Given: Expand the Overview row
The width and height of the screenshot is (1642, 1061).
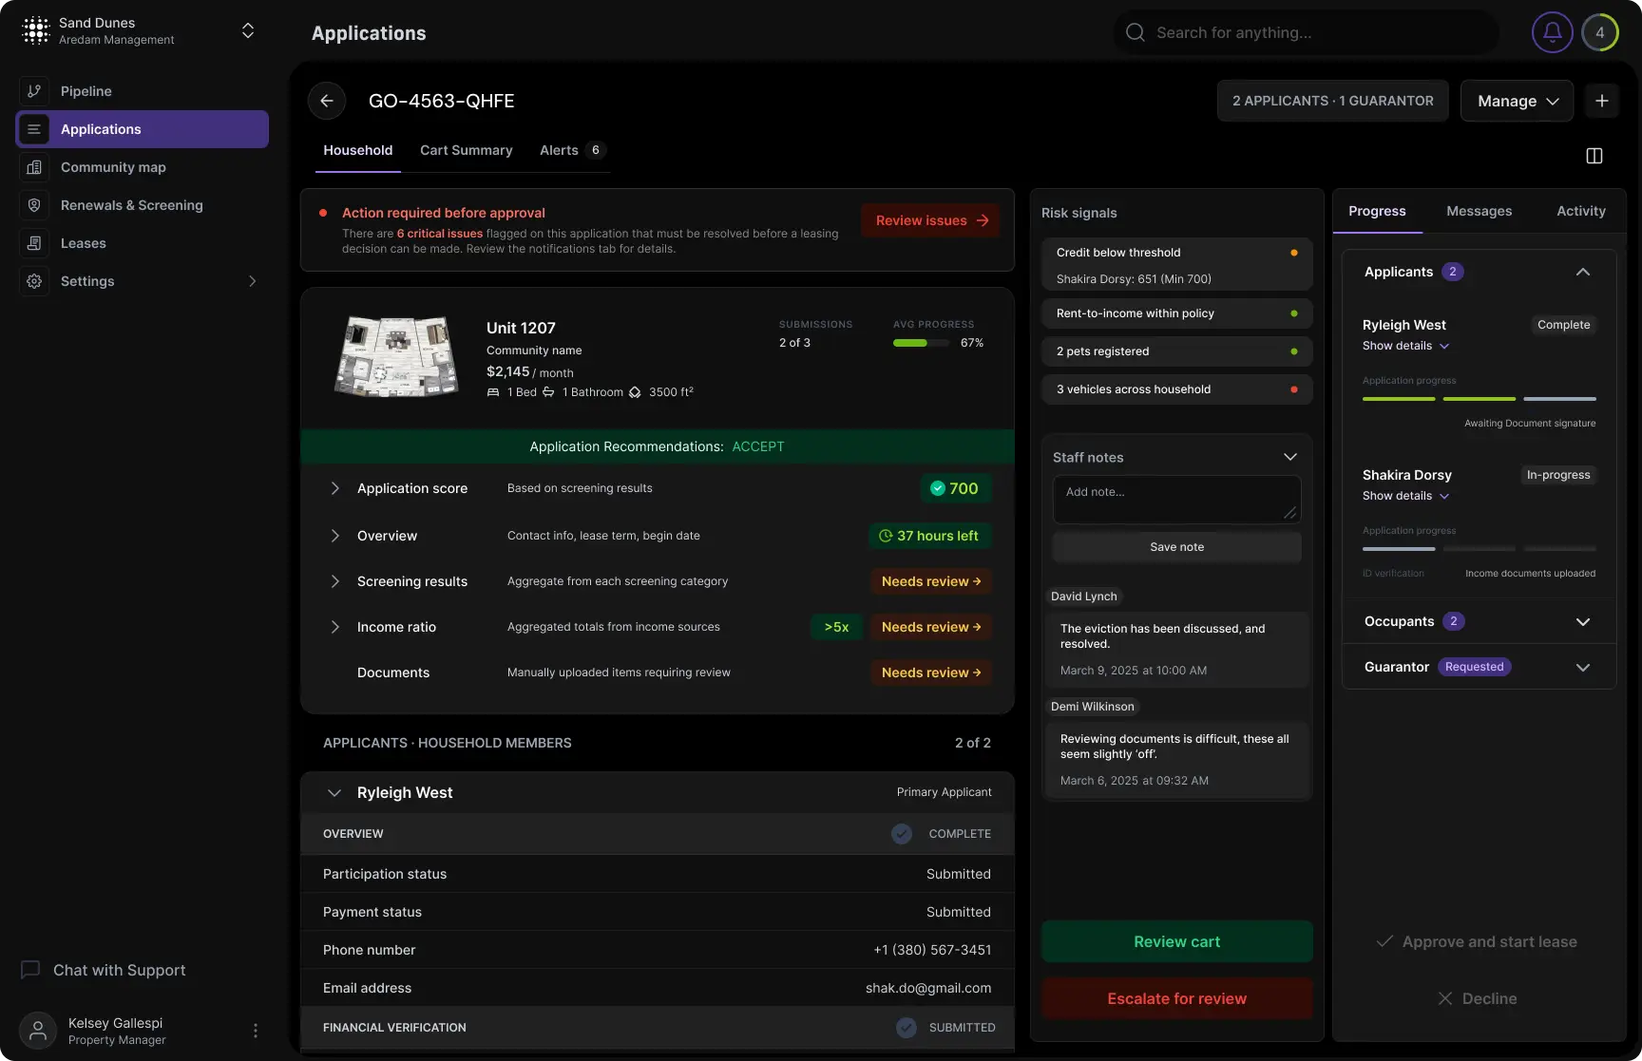Looking at the screenshot, I should point(334,536).
